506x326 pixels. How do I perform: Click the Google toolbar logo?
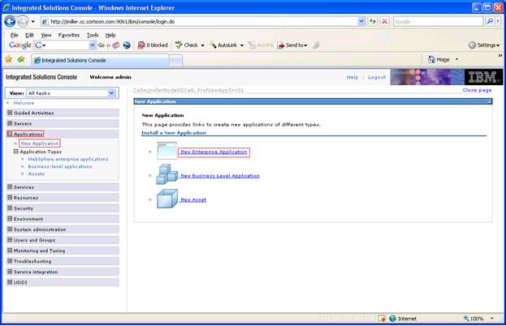pyautogui.click(x=20, y=45)
